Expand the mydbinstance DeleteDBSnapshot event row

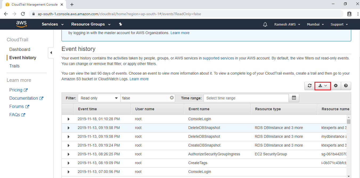[68, 137]
